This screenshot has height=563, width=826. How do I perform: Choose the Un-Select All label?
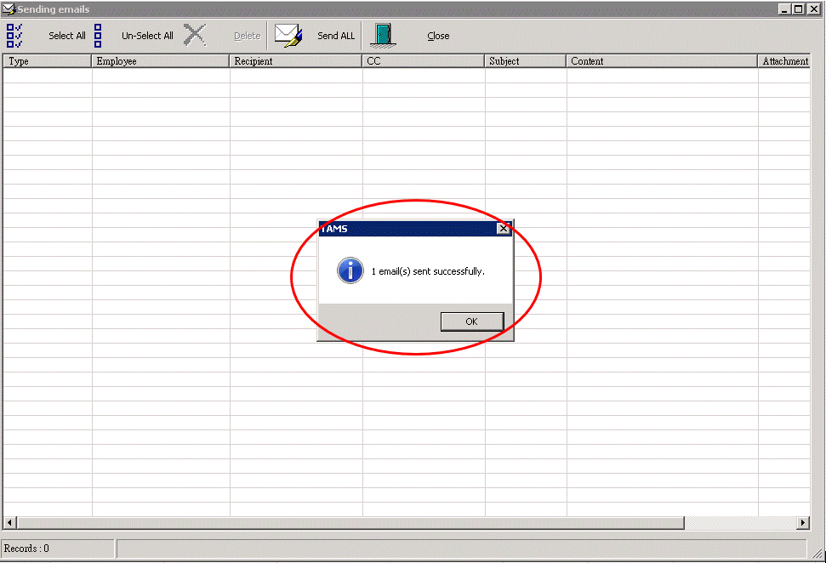tap(147, 36)
